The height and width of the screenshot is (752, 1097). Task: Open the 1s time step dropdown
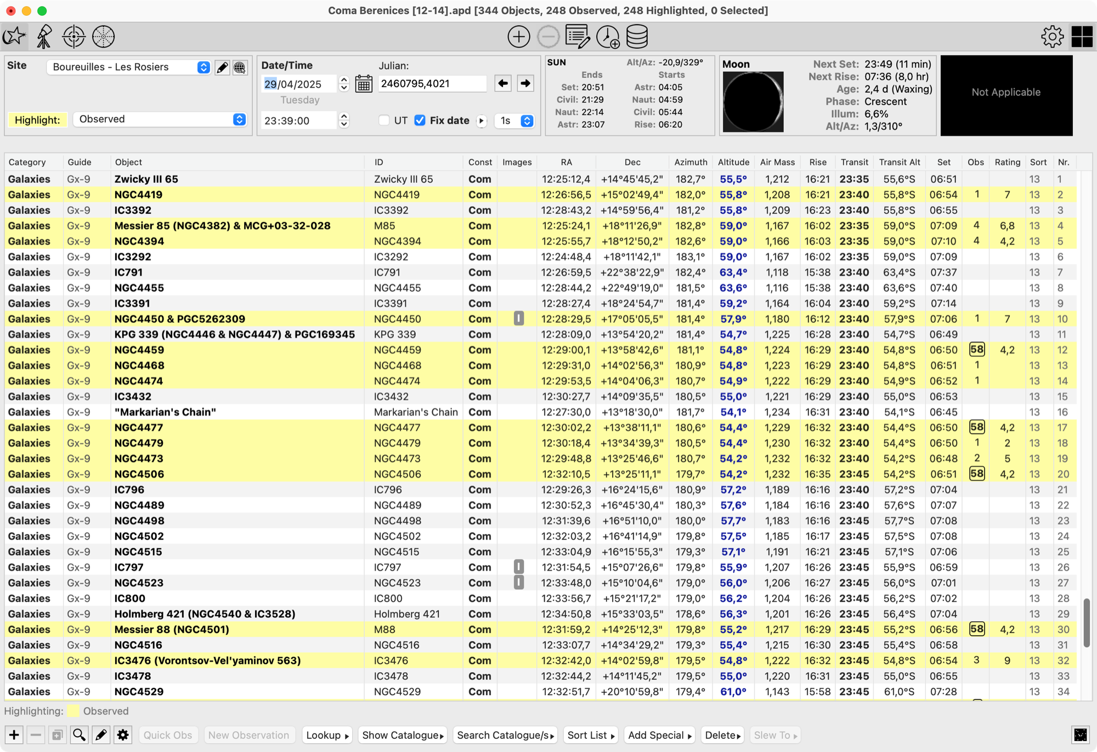coord(514,121)
